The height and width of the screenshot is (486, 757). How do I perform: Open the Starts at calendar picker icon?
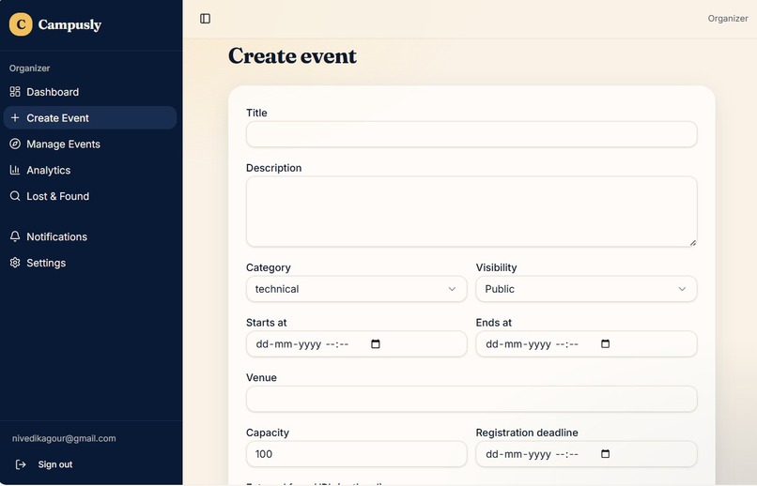[375, 343]
